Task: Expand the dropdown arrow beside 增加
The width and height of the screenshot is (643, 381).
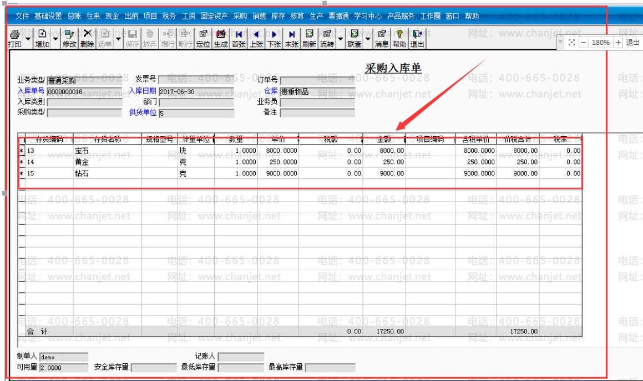Action: pyautogui.click(x=55, y=38)
